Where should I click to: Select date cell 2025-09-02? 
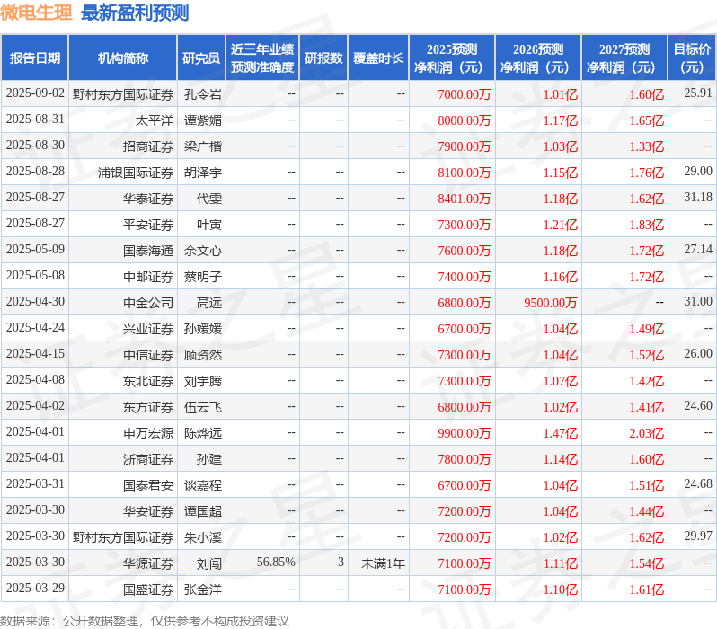coord(35,93)
